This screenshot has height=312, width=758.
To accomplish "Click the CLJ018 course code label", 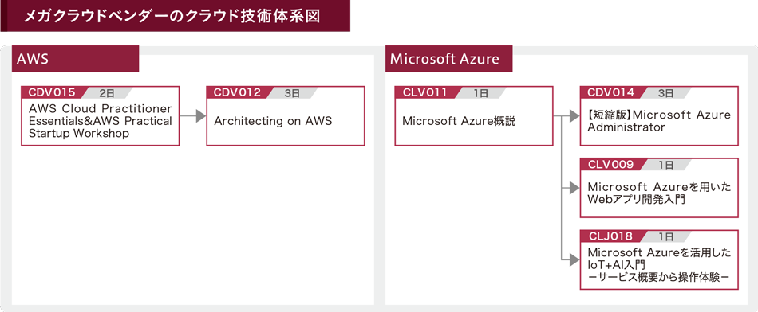I will click(611, 236).
